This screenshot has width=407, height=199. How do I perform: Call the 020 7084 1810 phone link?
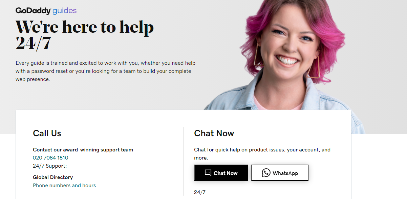pos(50,158)
